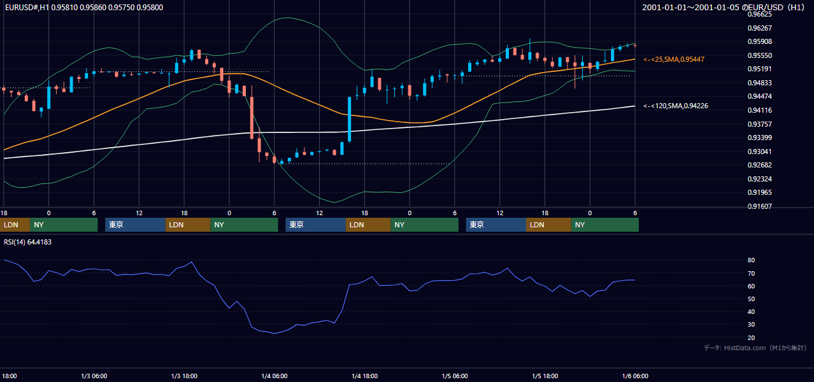Click the 1/4 06:00 date label

click(x=274, y=376)
